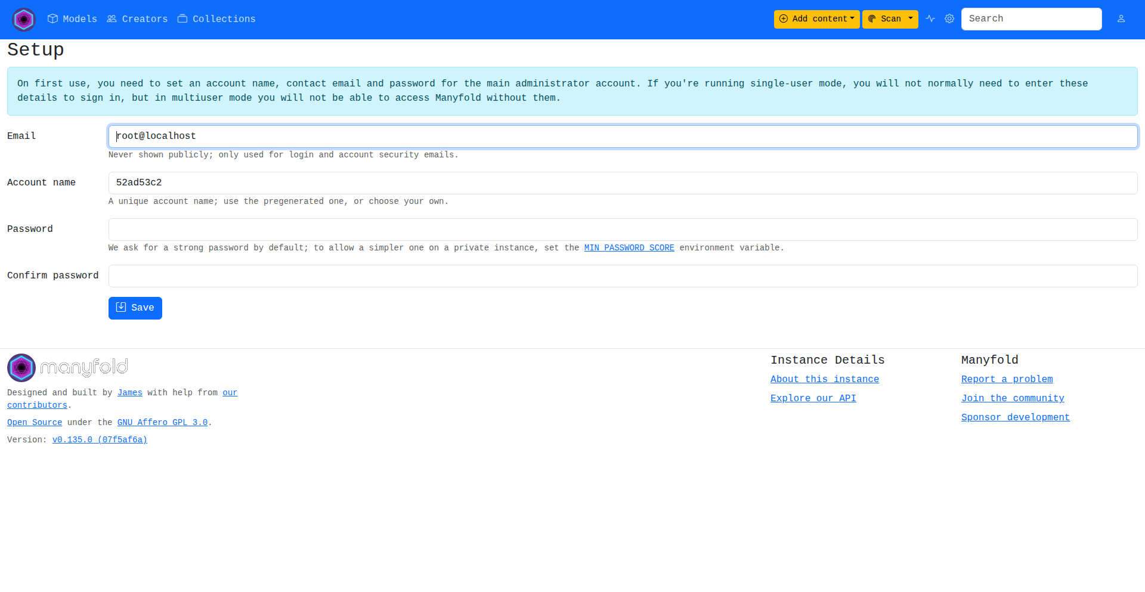Open the About this instance link
This screenshot has width=1145, height=592.
point(824,379)
